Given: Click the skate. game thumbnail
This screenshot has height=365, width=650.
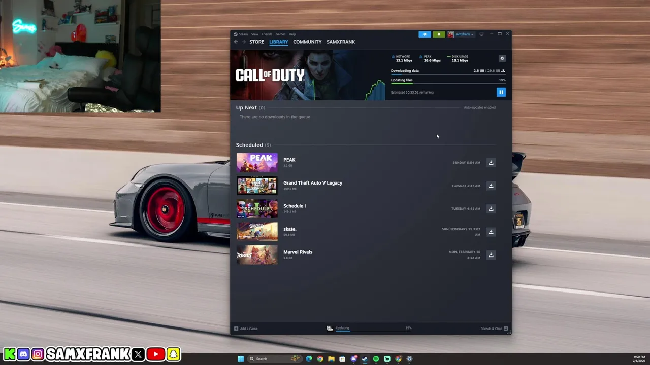Looking at the screenshot, I should (257, 232).
